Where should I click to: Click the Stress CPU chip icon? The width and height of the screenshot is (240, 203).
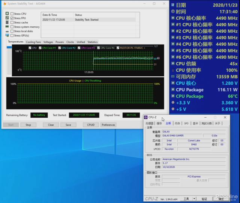pyautogui.click(x=7, y=14)
